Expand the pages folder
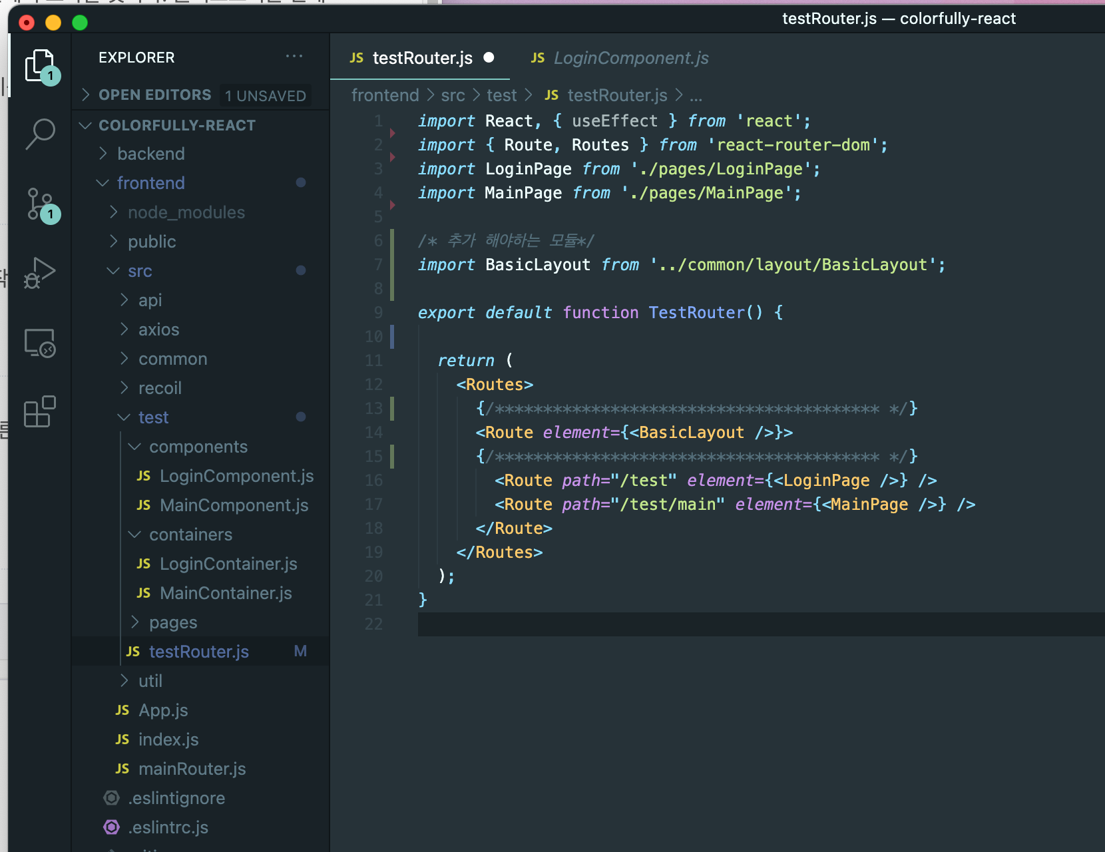 point(134,622)
